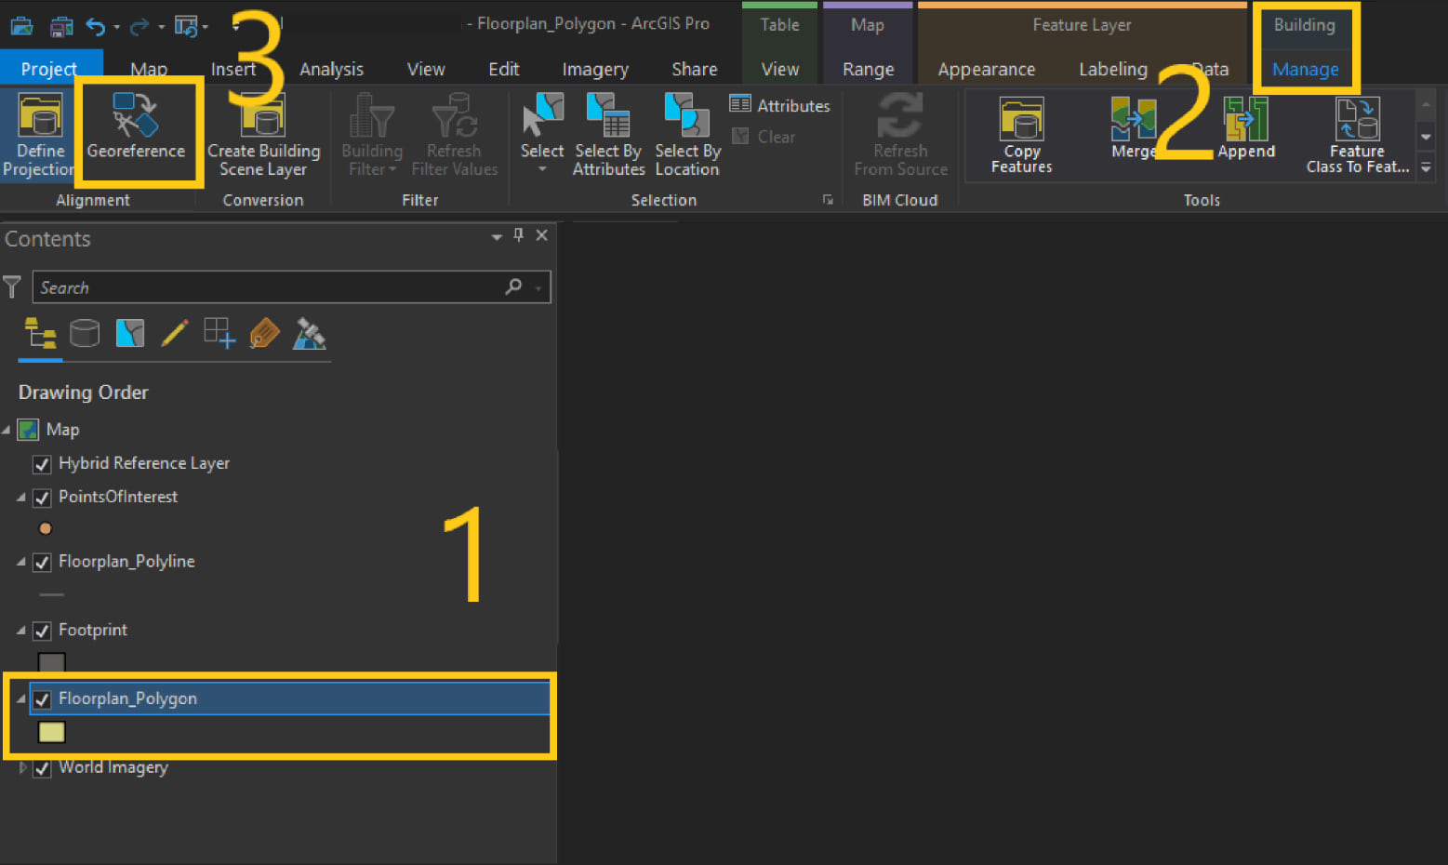Viewport: 1448px width, 865px height.
Task: Open the Building Manage tab
Action: (x=1306, y=69)
